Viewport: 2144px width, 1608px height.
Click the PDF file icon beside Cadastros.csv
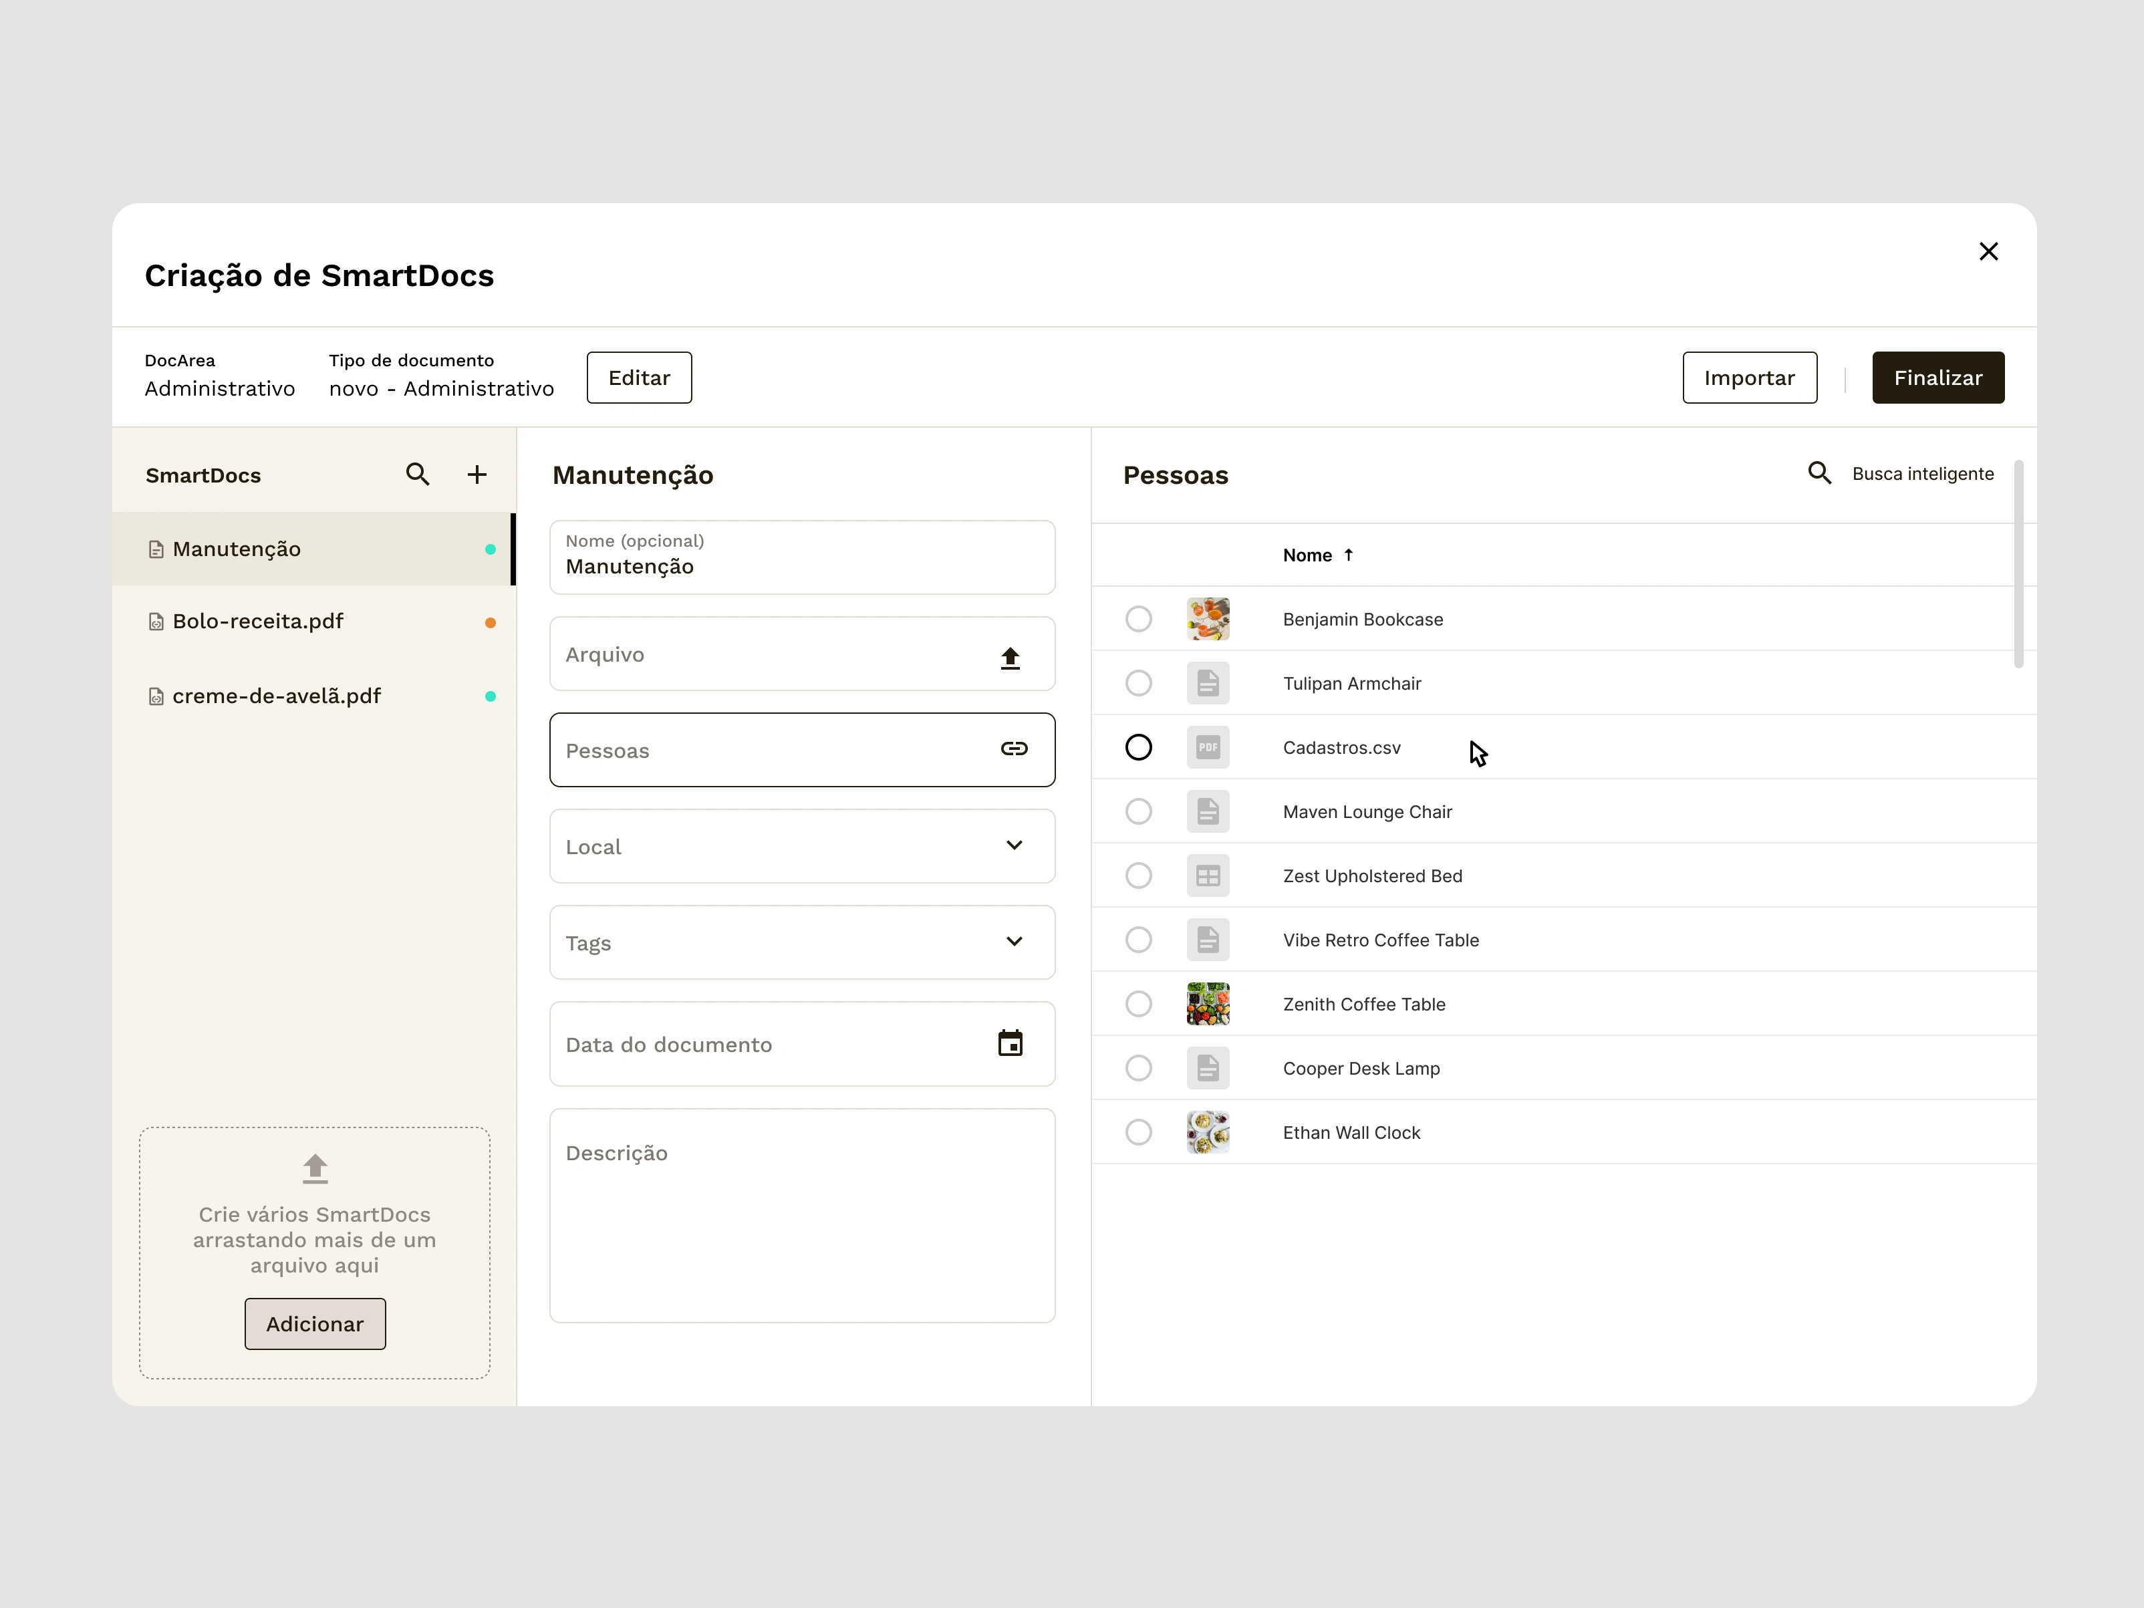tap(1208, 747)
